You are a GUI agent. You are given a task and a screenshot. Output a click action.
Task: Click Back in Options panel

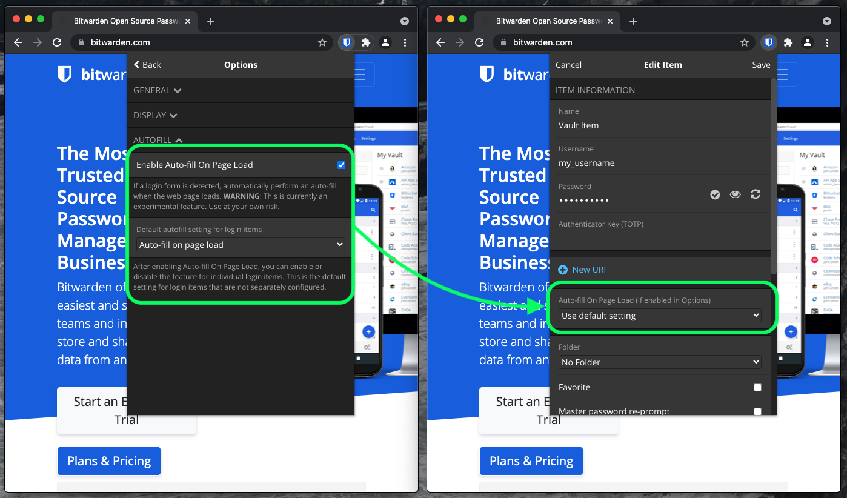147,65
